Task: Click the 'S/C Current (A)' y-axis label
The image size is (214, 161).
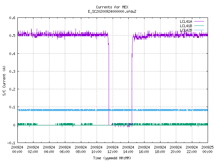Action: click(x=4, y=80)
